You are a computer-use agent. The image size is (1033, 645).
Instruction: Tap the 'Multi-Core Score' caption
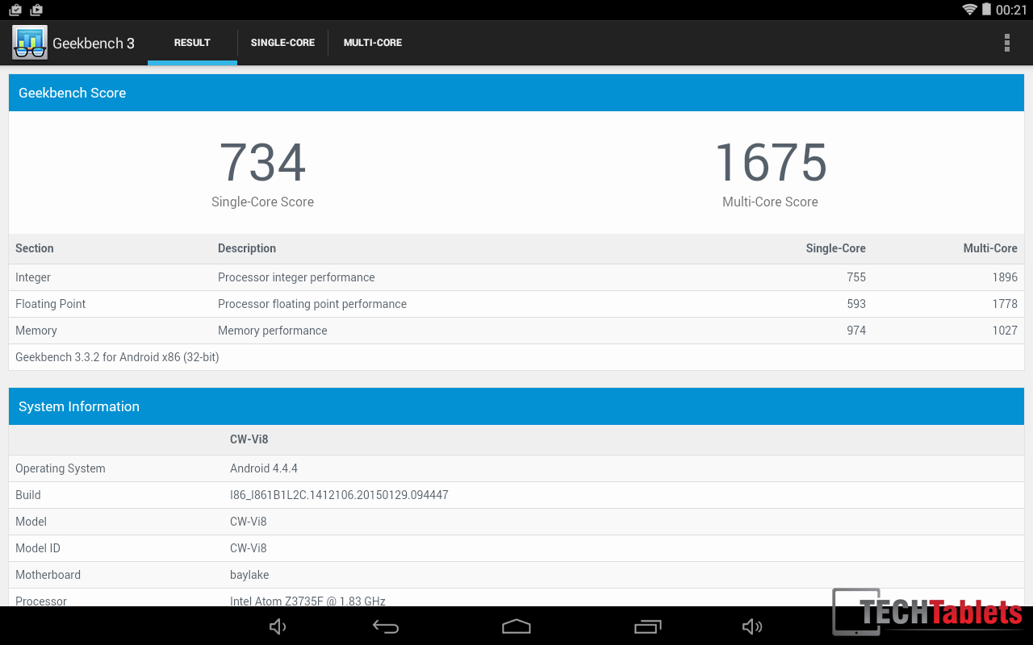point(771,202)
